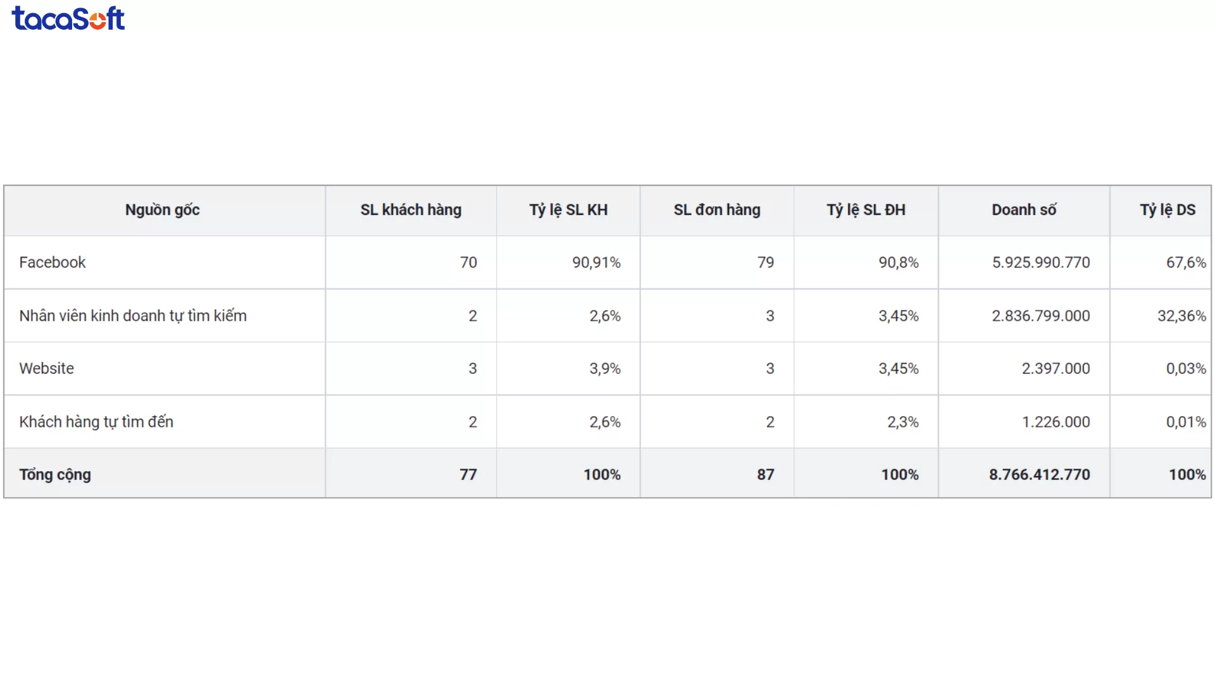Click the Tỷ lệ SL ĐH header
The height and width of the screenshot is (683, 1215).
pos(866,210)
